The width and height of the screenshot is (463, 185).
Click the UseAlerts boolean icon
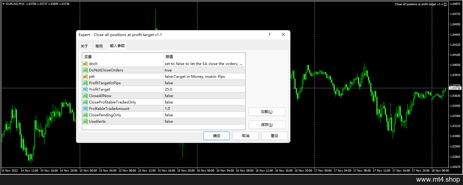(85, 122)
